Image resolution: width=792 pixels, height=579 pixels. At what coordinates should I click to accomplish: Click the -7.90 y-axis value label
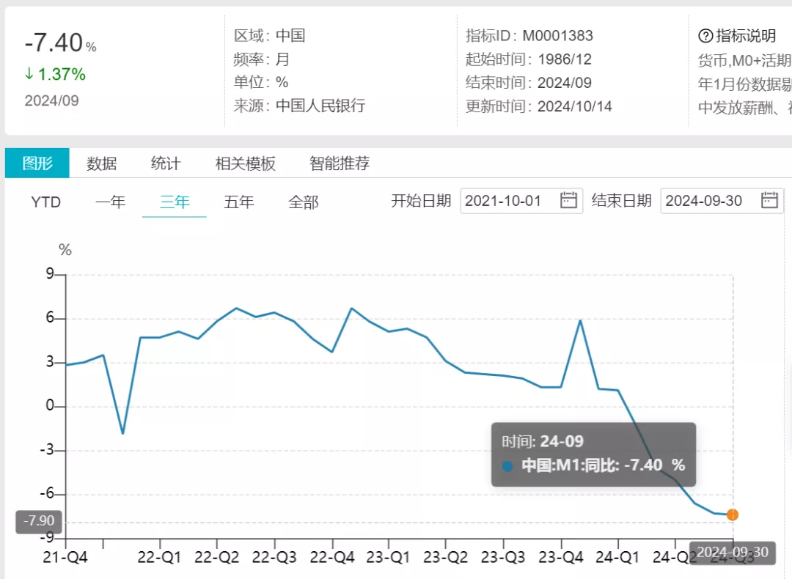(x=39, y=521)
